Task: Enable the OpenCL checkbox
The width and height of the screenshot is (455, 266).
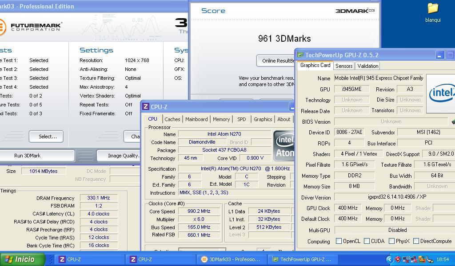Action: 338,241
